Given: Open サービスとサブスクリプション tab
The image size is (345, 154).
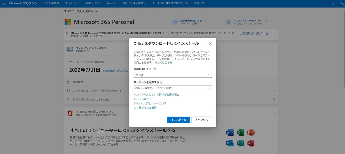Looking at the screenshot, I should [x=171, y=3].
